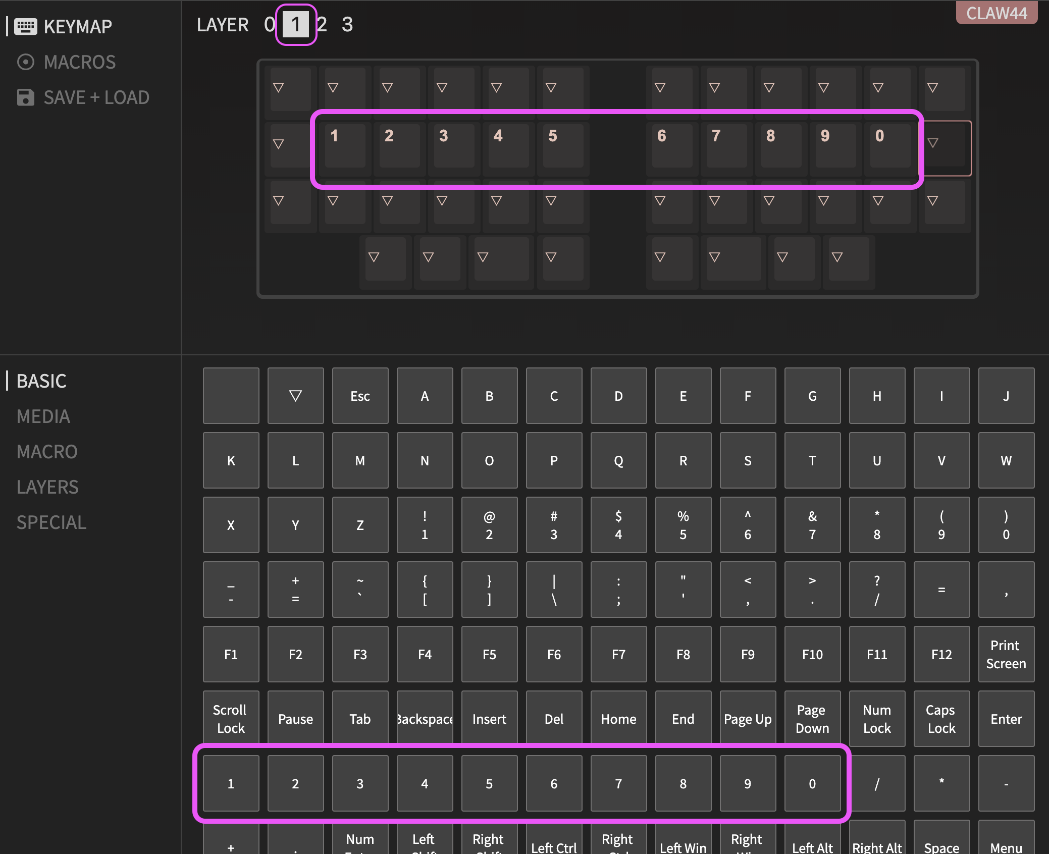This screenshot has width=1049, height=854.
Task: Switch to layer 0
Action: [270, 24]
